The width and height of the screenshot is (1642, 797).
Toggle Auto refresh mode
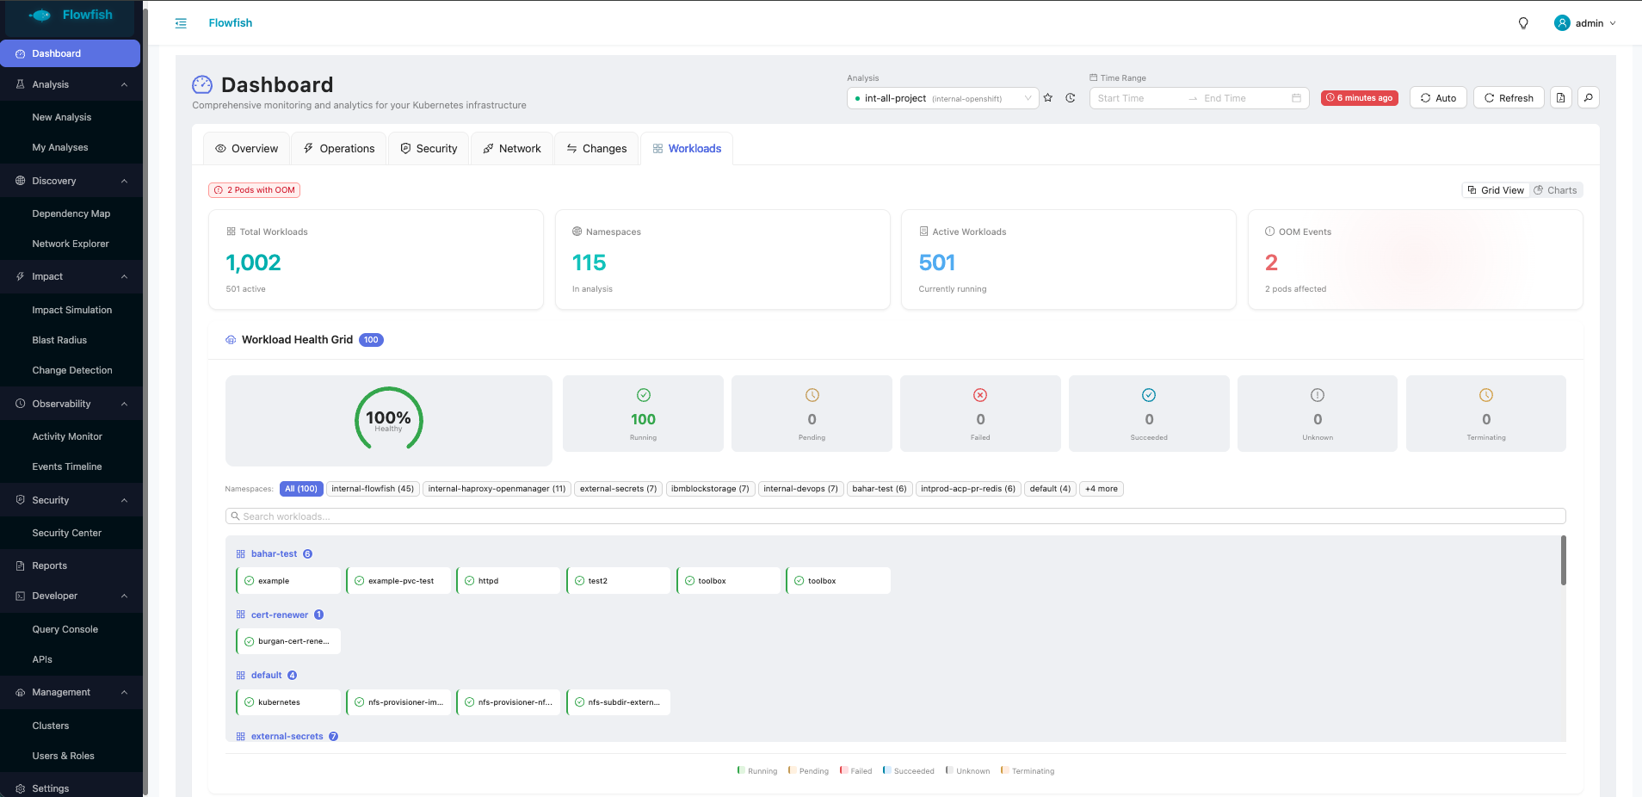pos(1438,98)
